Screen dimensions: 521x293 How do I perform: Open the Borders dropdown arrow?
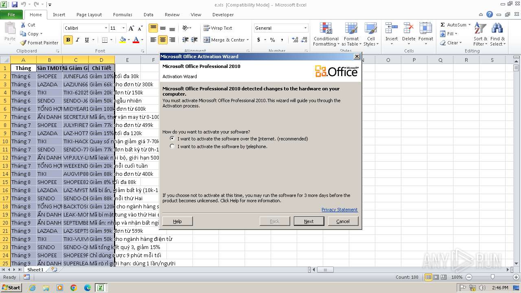tap(111, 40)
